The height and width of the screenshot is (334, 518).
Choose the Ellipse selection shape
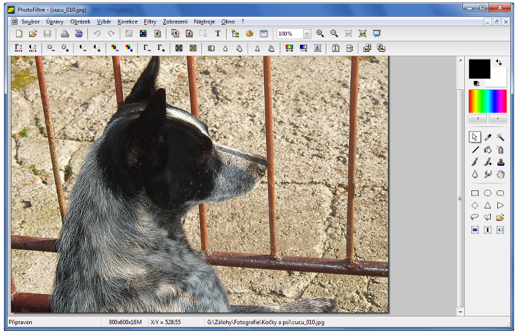tap(488, 193)
